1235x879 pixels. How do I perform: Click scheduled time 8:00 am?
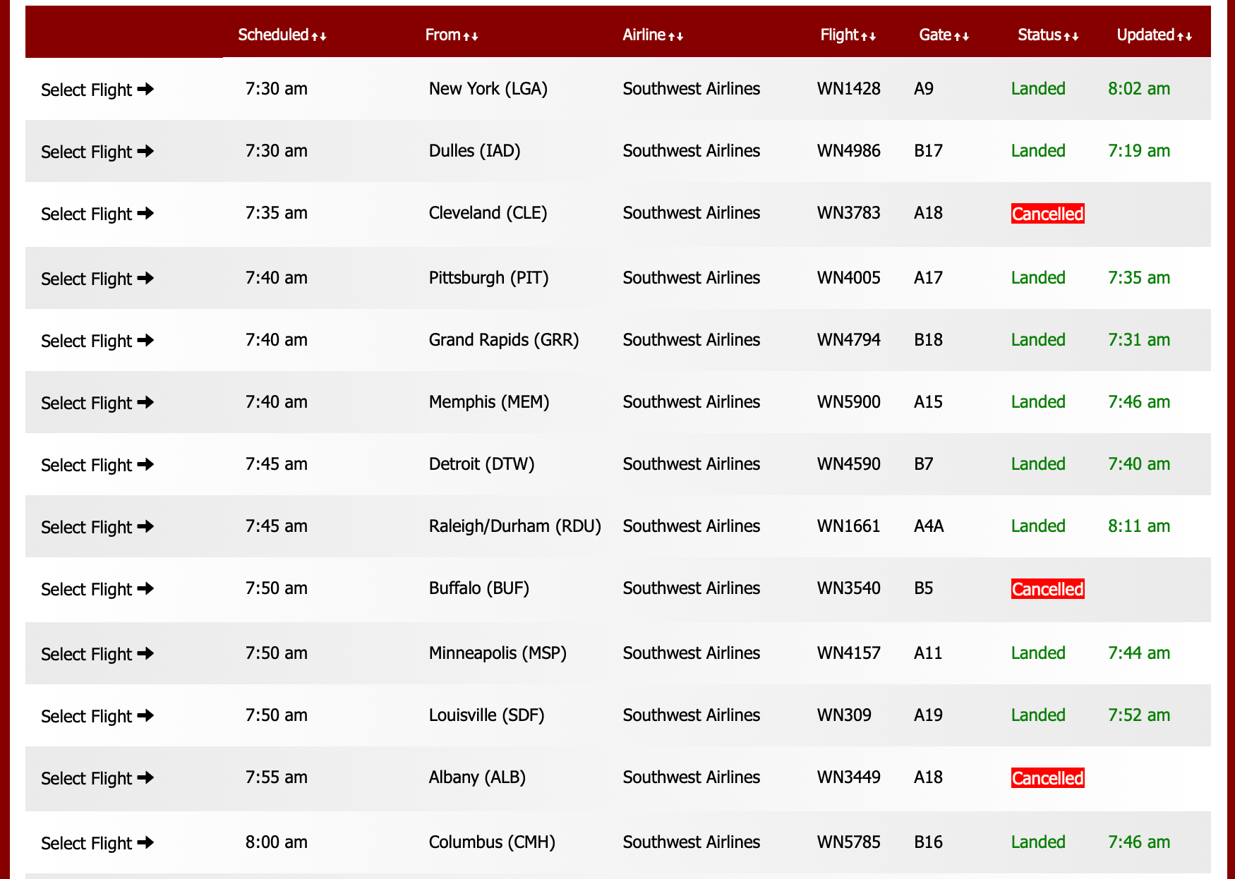coord(277,842)
